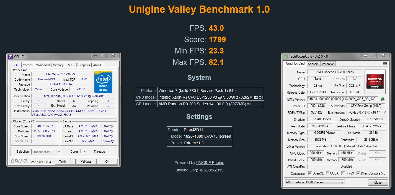Click the Tools button in CPU-Z
This screenshot has width=395, height=195.
[63, 161]
